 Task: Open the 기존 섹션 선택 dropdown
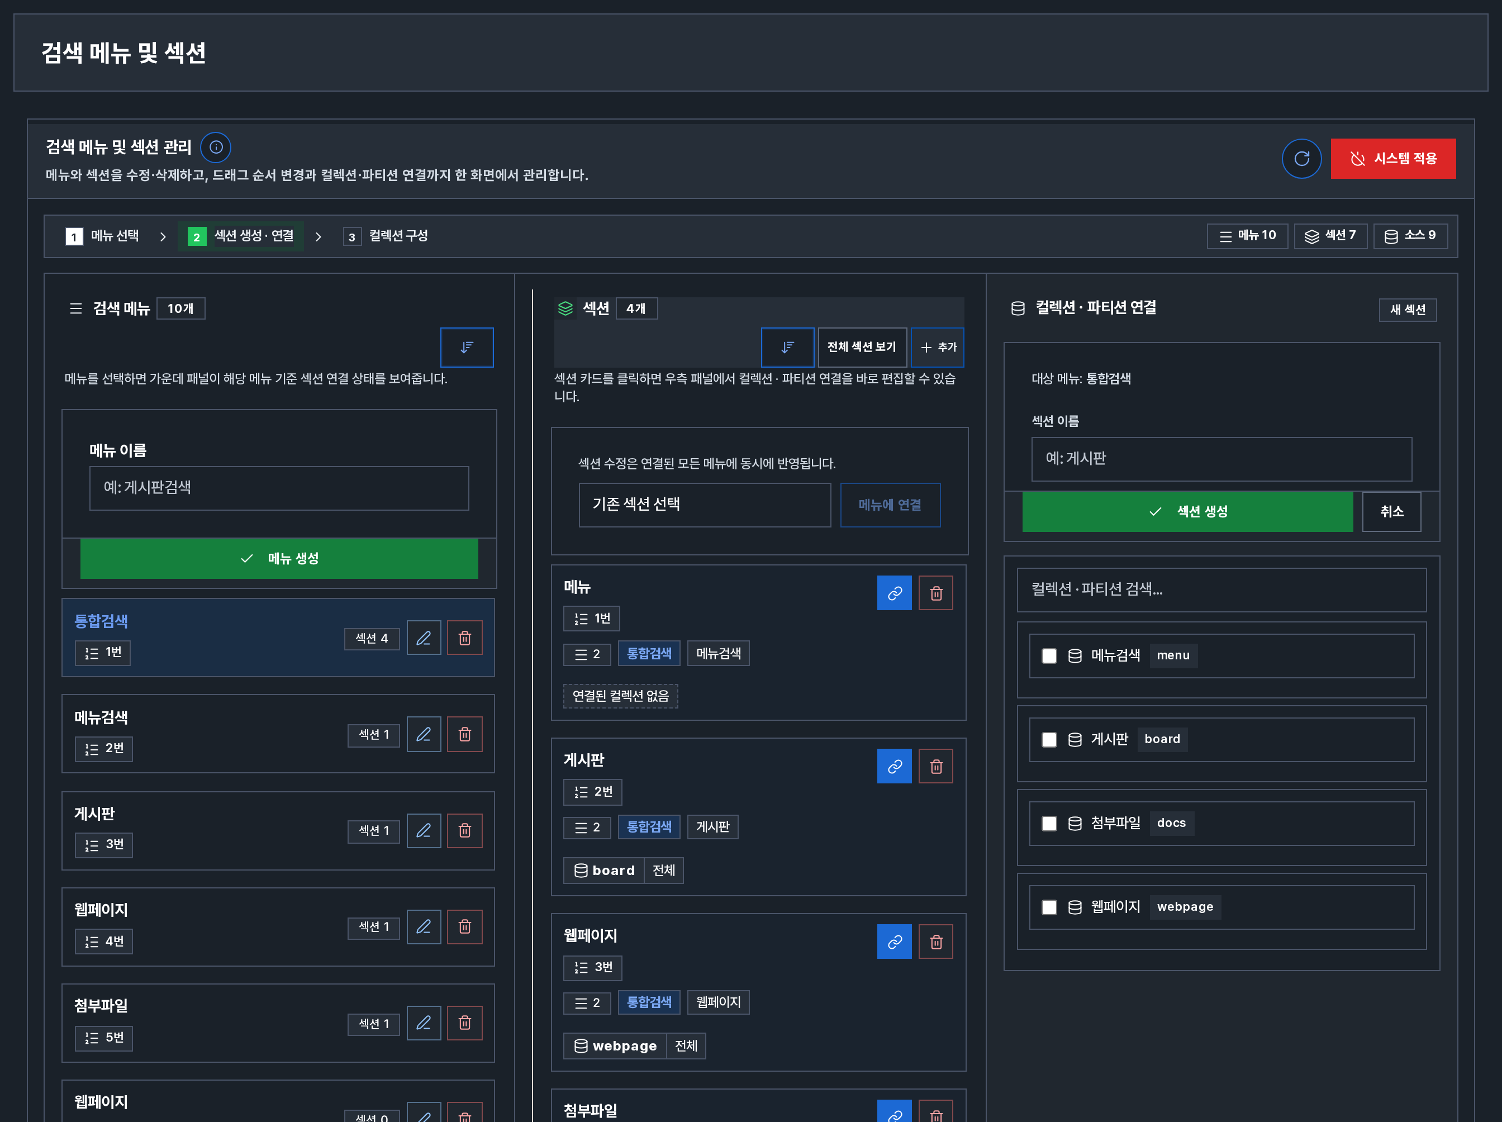[x=704, y=505]
